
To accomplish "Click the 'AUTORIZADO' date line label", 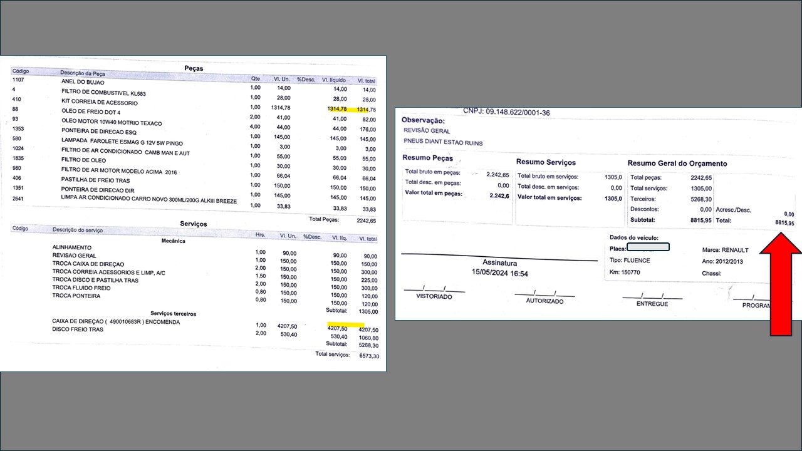I will [x=544, y=301].
